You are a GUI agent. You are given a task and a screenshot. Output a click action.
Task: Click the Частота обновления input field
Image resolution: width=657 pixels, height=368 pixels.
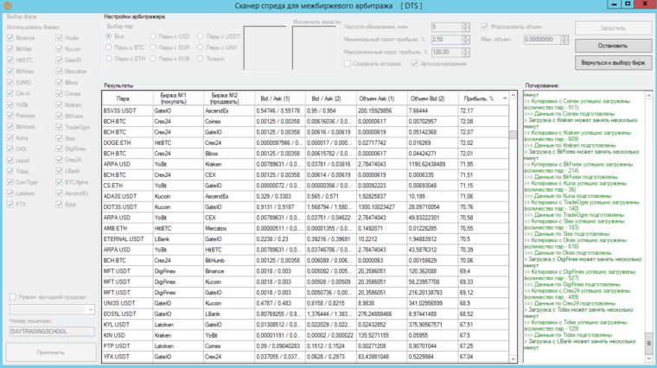pyautogui.click(x=447, y=27)
